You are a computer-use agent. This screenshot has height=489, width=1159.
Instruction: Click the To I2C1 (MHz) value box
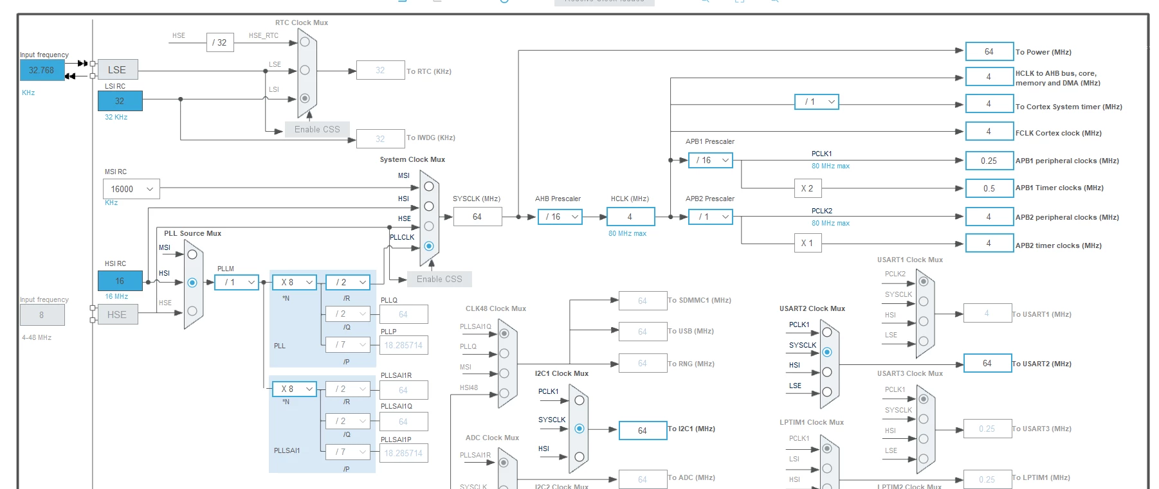643,431
